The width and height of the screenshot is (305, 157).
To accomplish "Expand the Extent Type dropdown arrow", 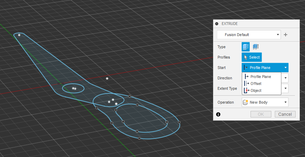I will coord(285,88).
